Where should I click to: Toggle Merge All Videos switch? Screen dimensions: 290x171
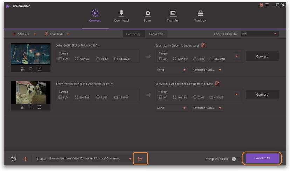click(236, 159)
